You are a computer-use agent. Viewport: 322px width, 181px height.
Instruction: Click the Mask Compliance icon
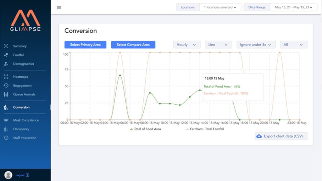(6, 120)
